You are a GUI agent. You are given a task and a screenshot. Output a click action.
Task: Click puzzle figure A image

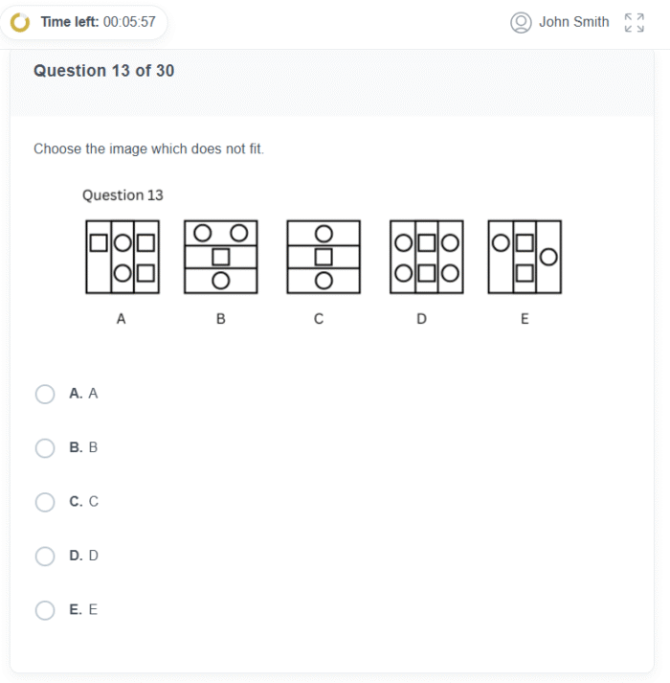122,257
